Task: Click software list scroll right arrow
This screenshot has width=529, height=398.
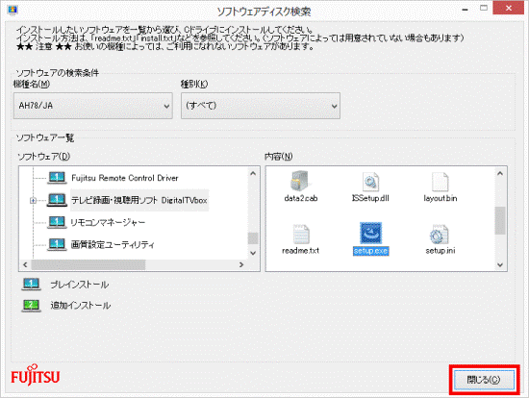Action: (x=241, y=264)
